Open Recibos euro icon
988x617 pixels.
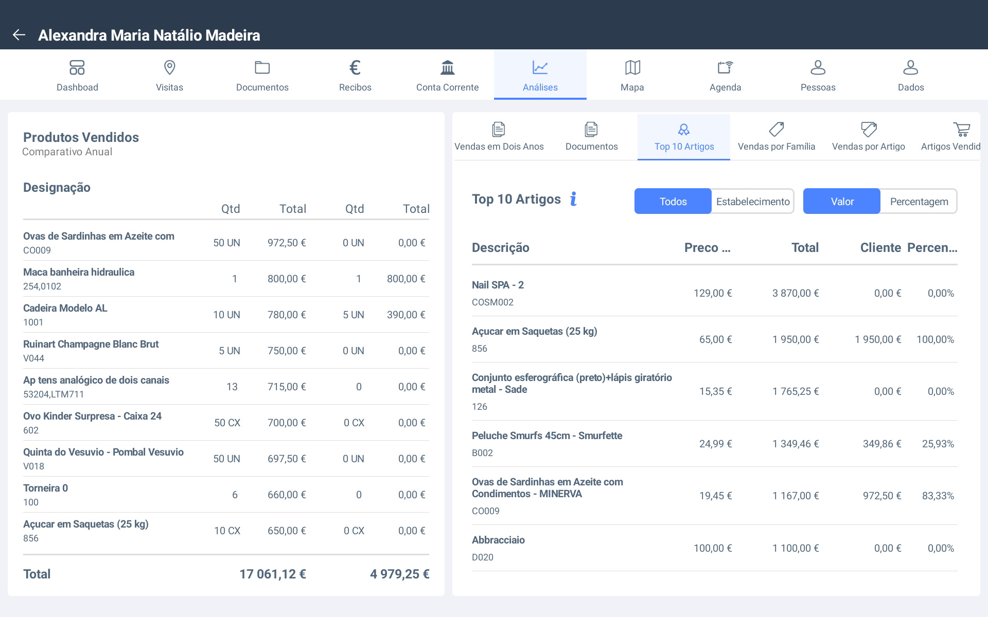(355, 68)
